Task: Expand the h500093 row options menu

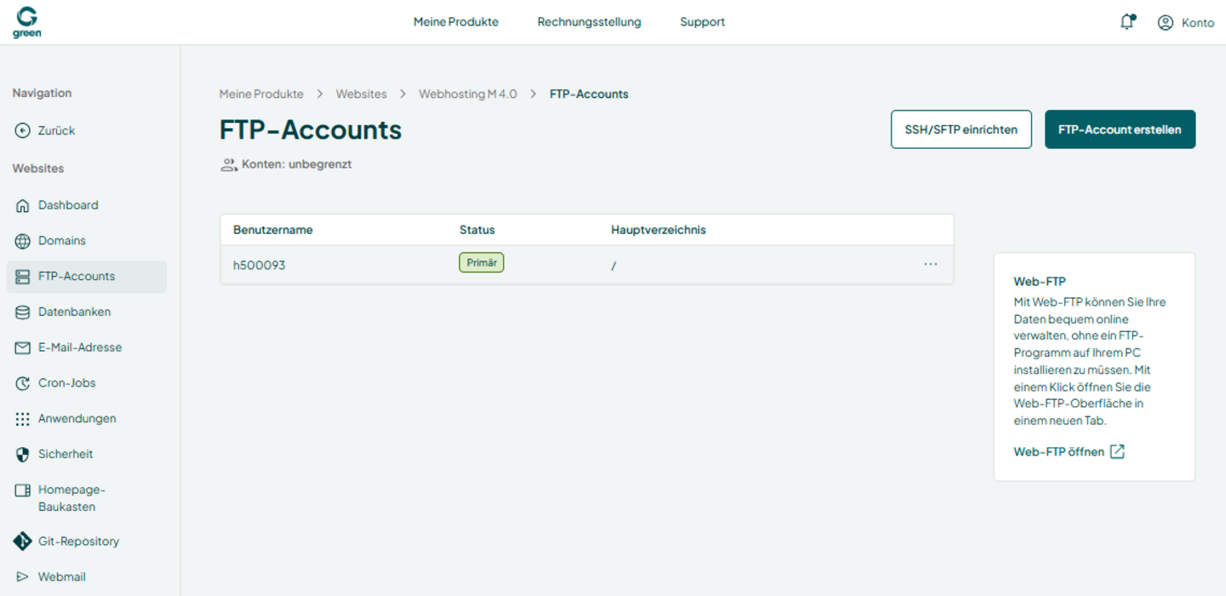Action: tap(931, 265)
